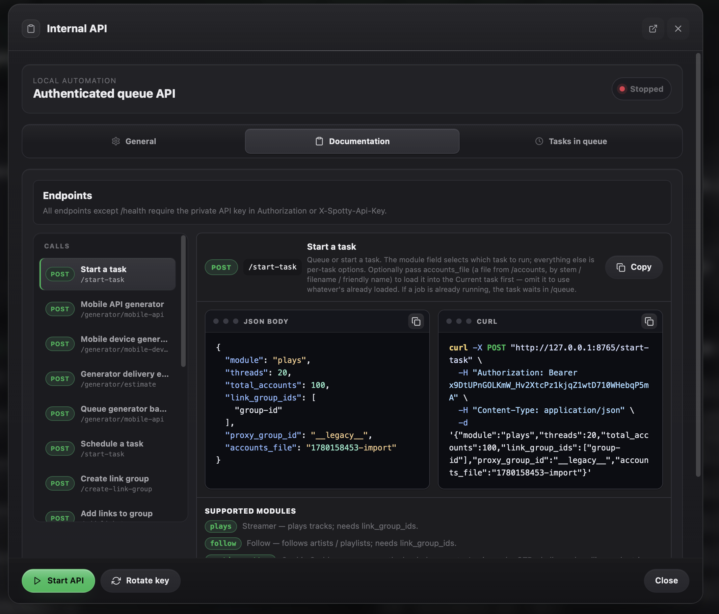Click the gear icon on General tab
The height and width of the screenshot is (614, 719).
point(116,141)
